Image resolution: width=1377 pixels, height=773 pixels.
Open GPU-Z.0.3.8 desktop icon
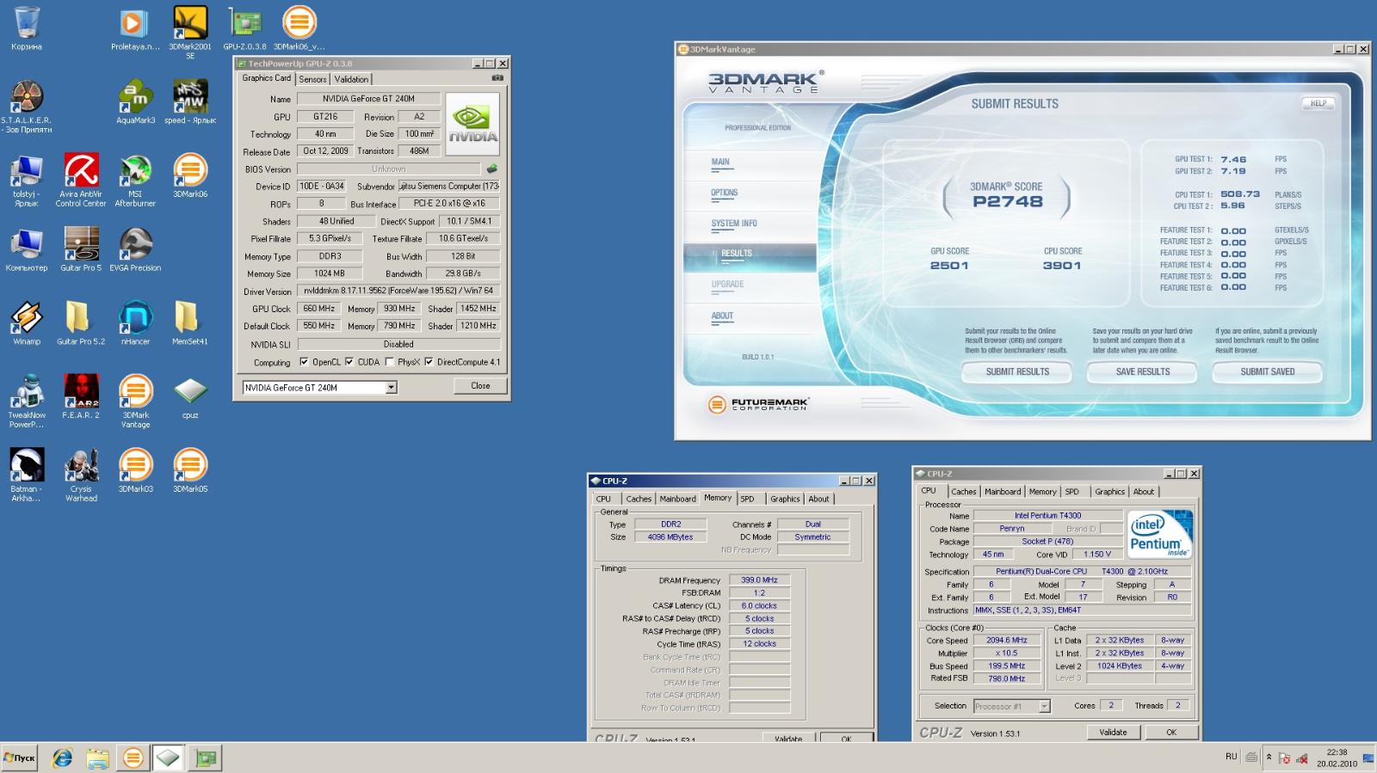click(244, 28)
